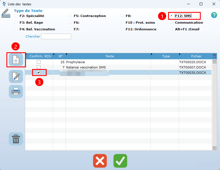Sort by the N° column header

61,56
